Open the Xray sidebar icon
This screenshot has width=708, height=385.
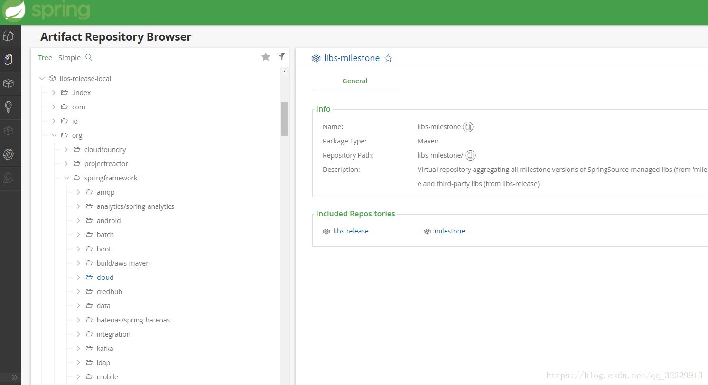tap(9, 154)
